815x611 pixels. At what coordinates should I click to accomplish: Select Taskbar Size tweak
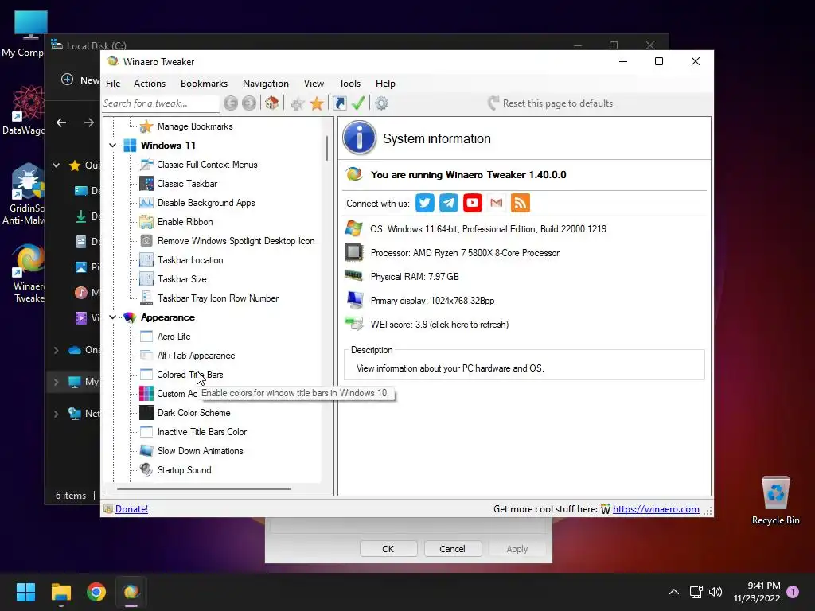click(182, 279)
